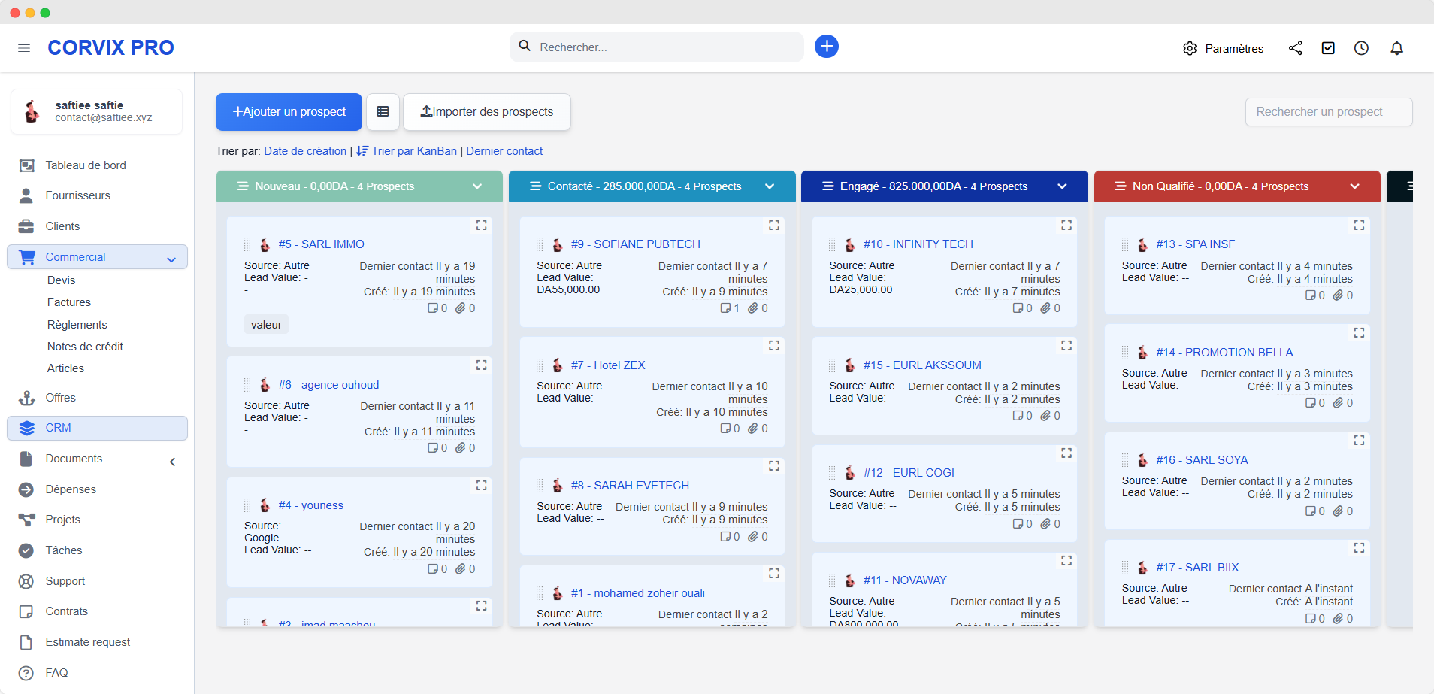Screen dimensions: 1434x694
Task: Expand the Documents submenu arrow
Action: [172, 462]
